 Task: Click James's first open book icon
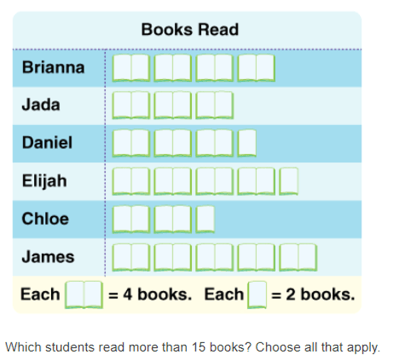131,257
